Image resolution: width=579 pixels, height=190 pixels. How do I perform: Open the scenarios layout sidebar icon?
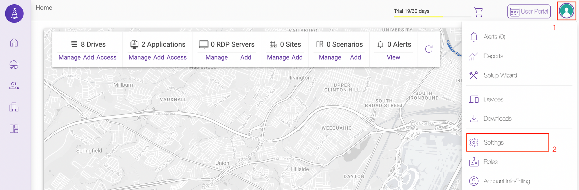tap(14, 129)
